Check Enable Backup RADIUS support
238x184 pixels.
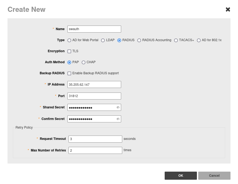[x=69, y=73]
